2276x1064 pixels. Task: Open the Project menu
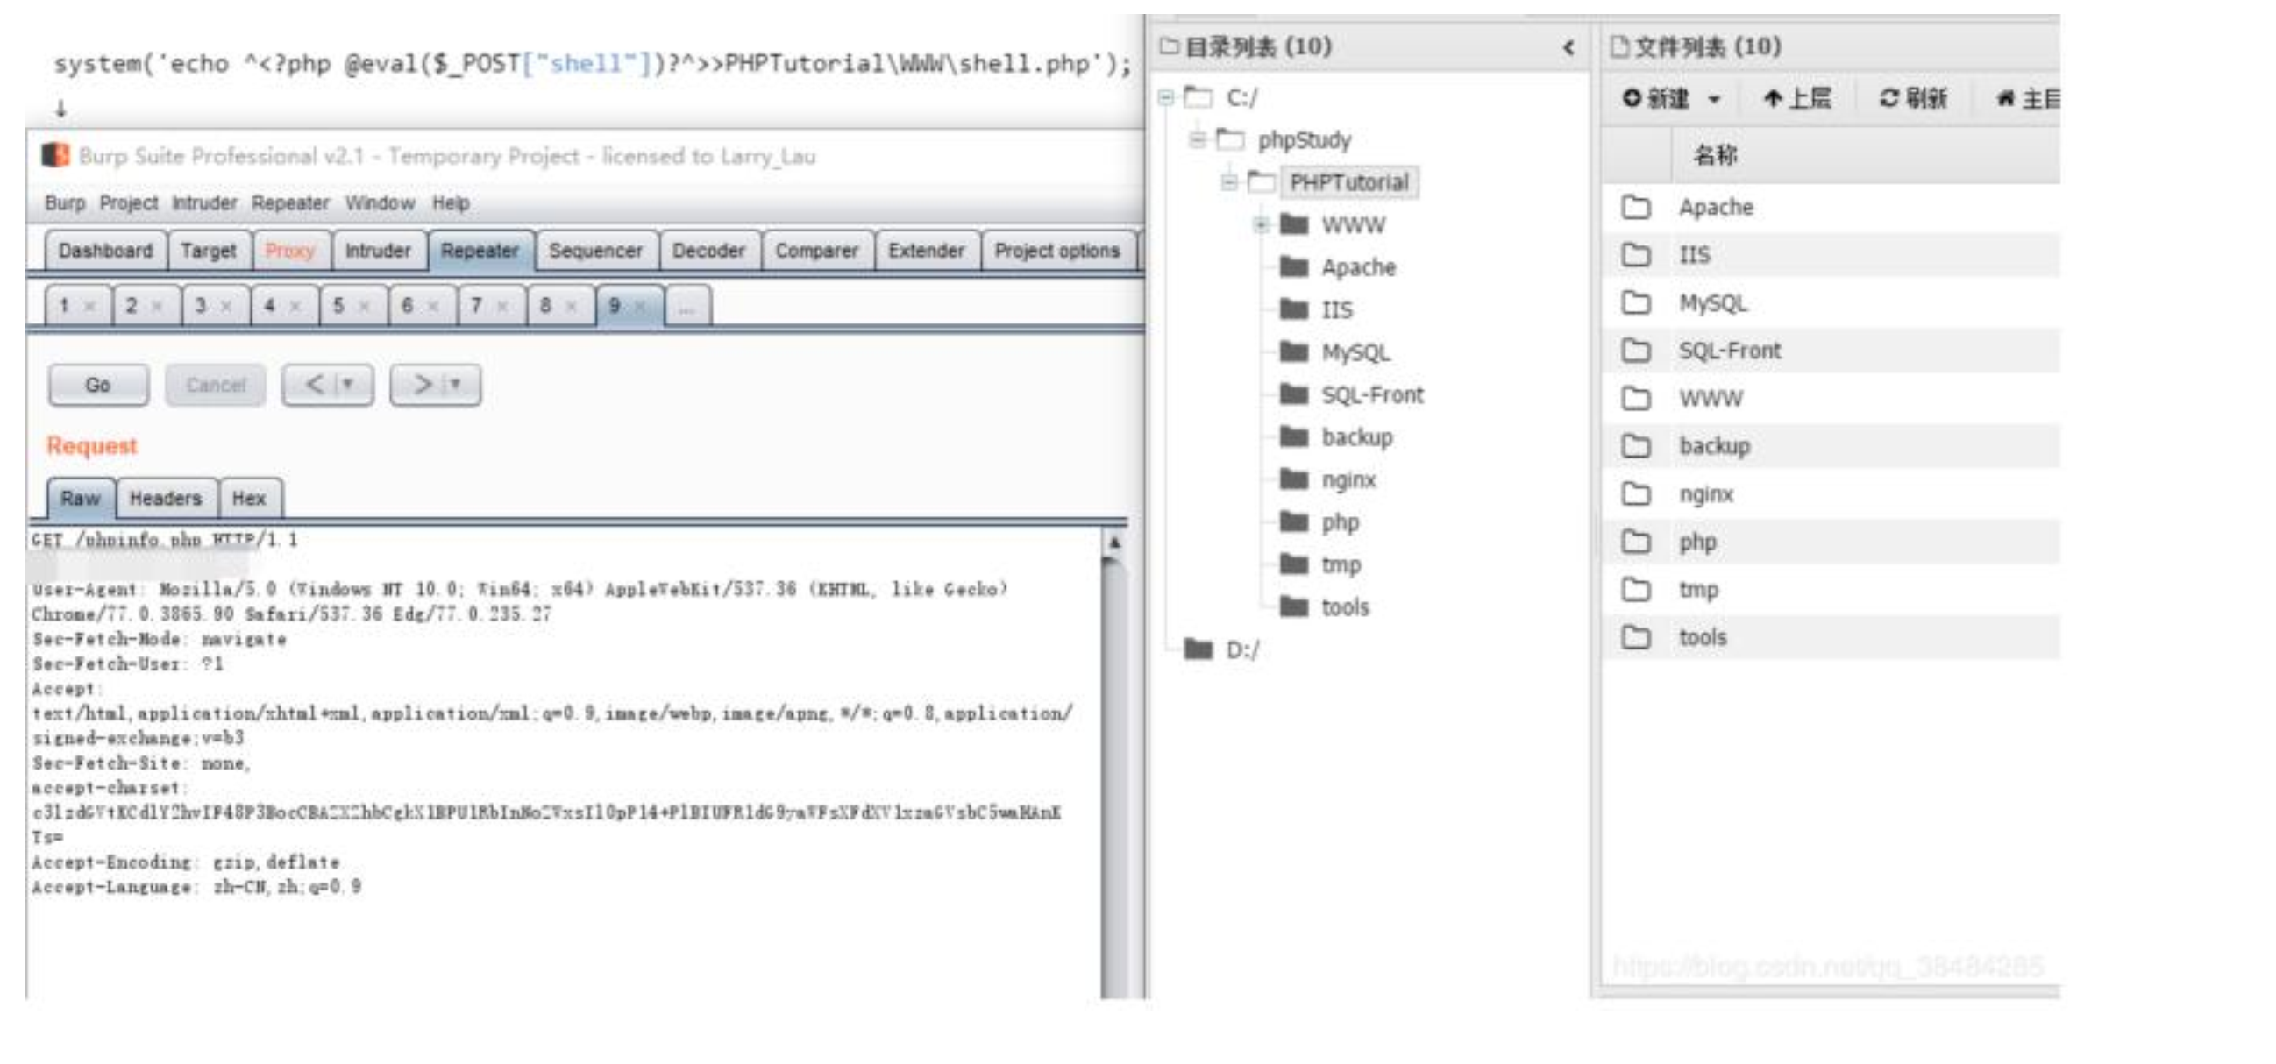pos(129,203)
